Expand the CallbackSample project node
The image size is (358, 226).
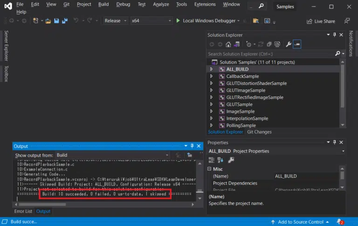[x=211, y=76]
